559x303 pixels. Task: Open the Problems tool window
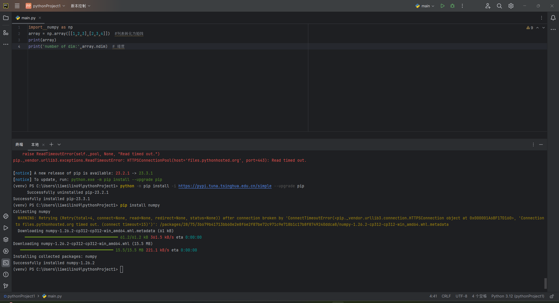(x=6, y=274)
